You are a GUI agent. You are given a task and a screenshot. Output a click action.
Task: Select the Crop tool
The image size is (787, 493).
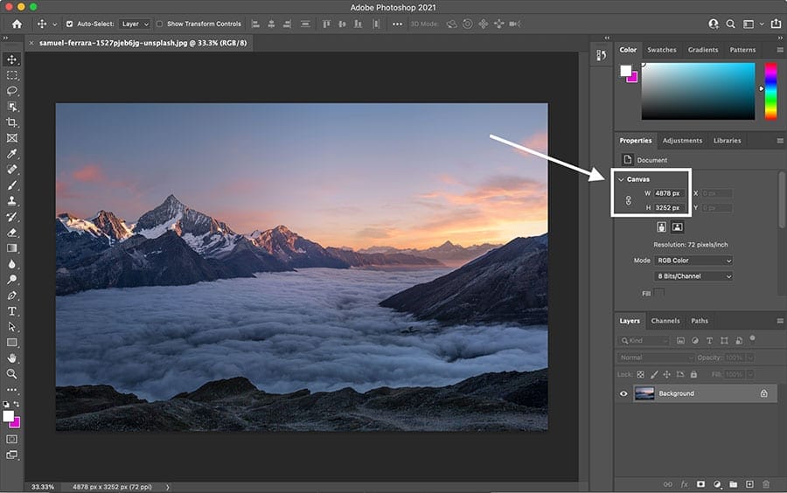coord(12,122)
